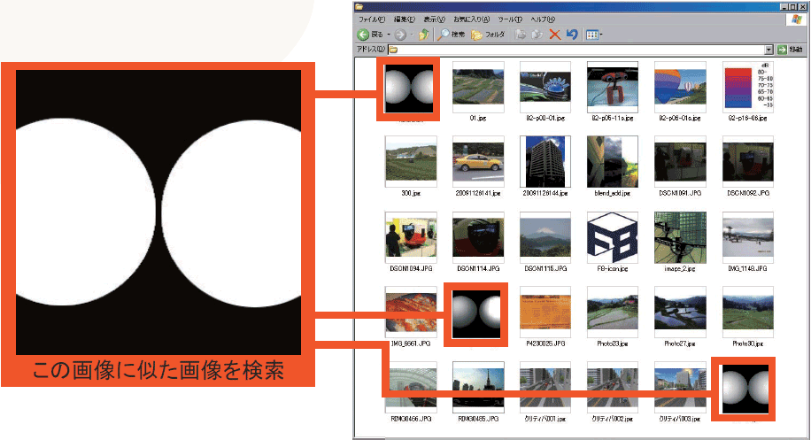Select the yellow taxi 20091126141.jpg thumbnail
This screenshot has width=811, height=440.
click(478, 162)
